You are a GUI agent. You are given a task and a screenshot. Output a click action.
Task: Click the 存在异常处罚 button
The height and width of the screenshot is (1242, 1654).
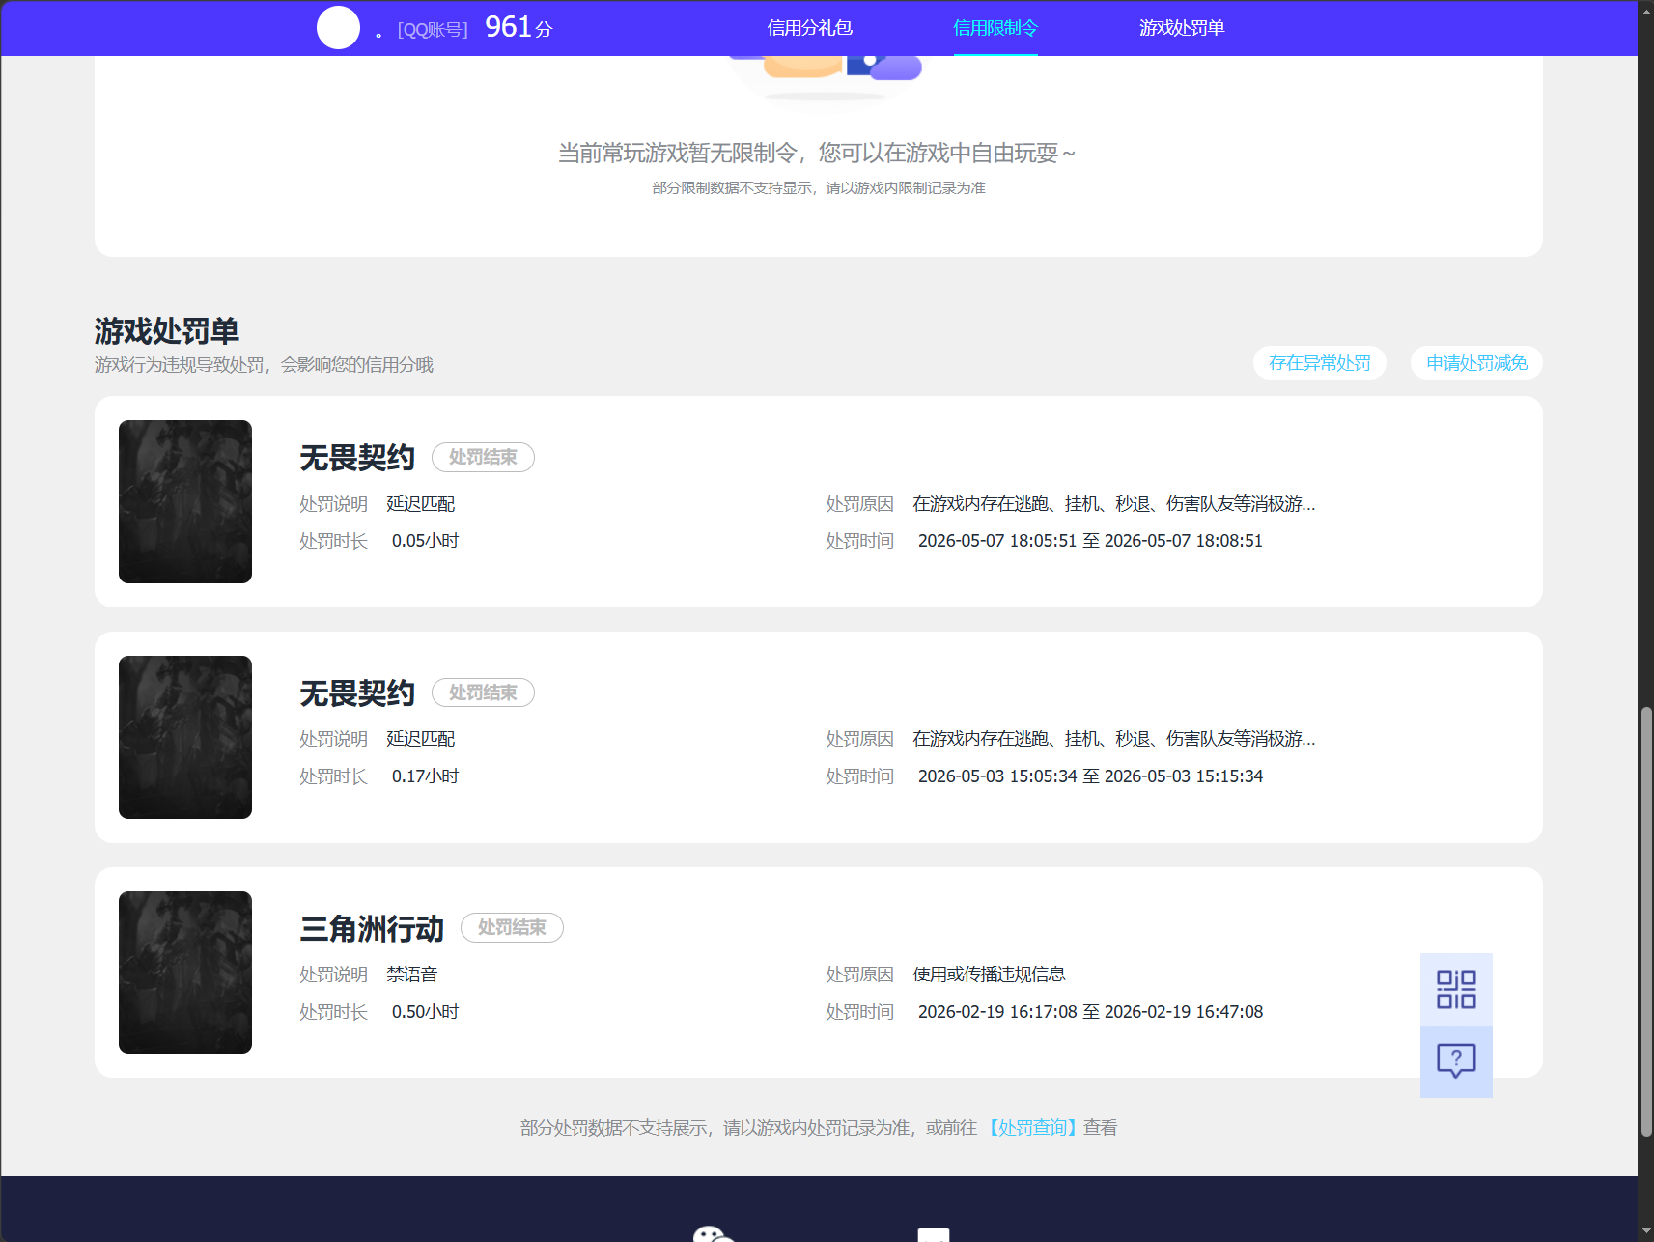pos(1320,363)
